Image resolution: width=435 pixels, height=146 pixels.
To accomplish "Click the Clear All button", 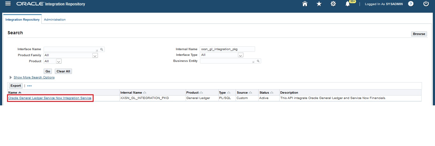I will pos(63,71).
